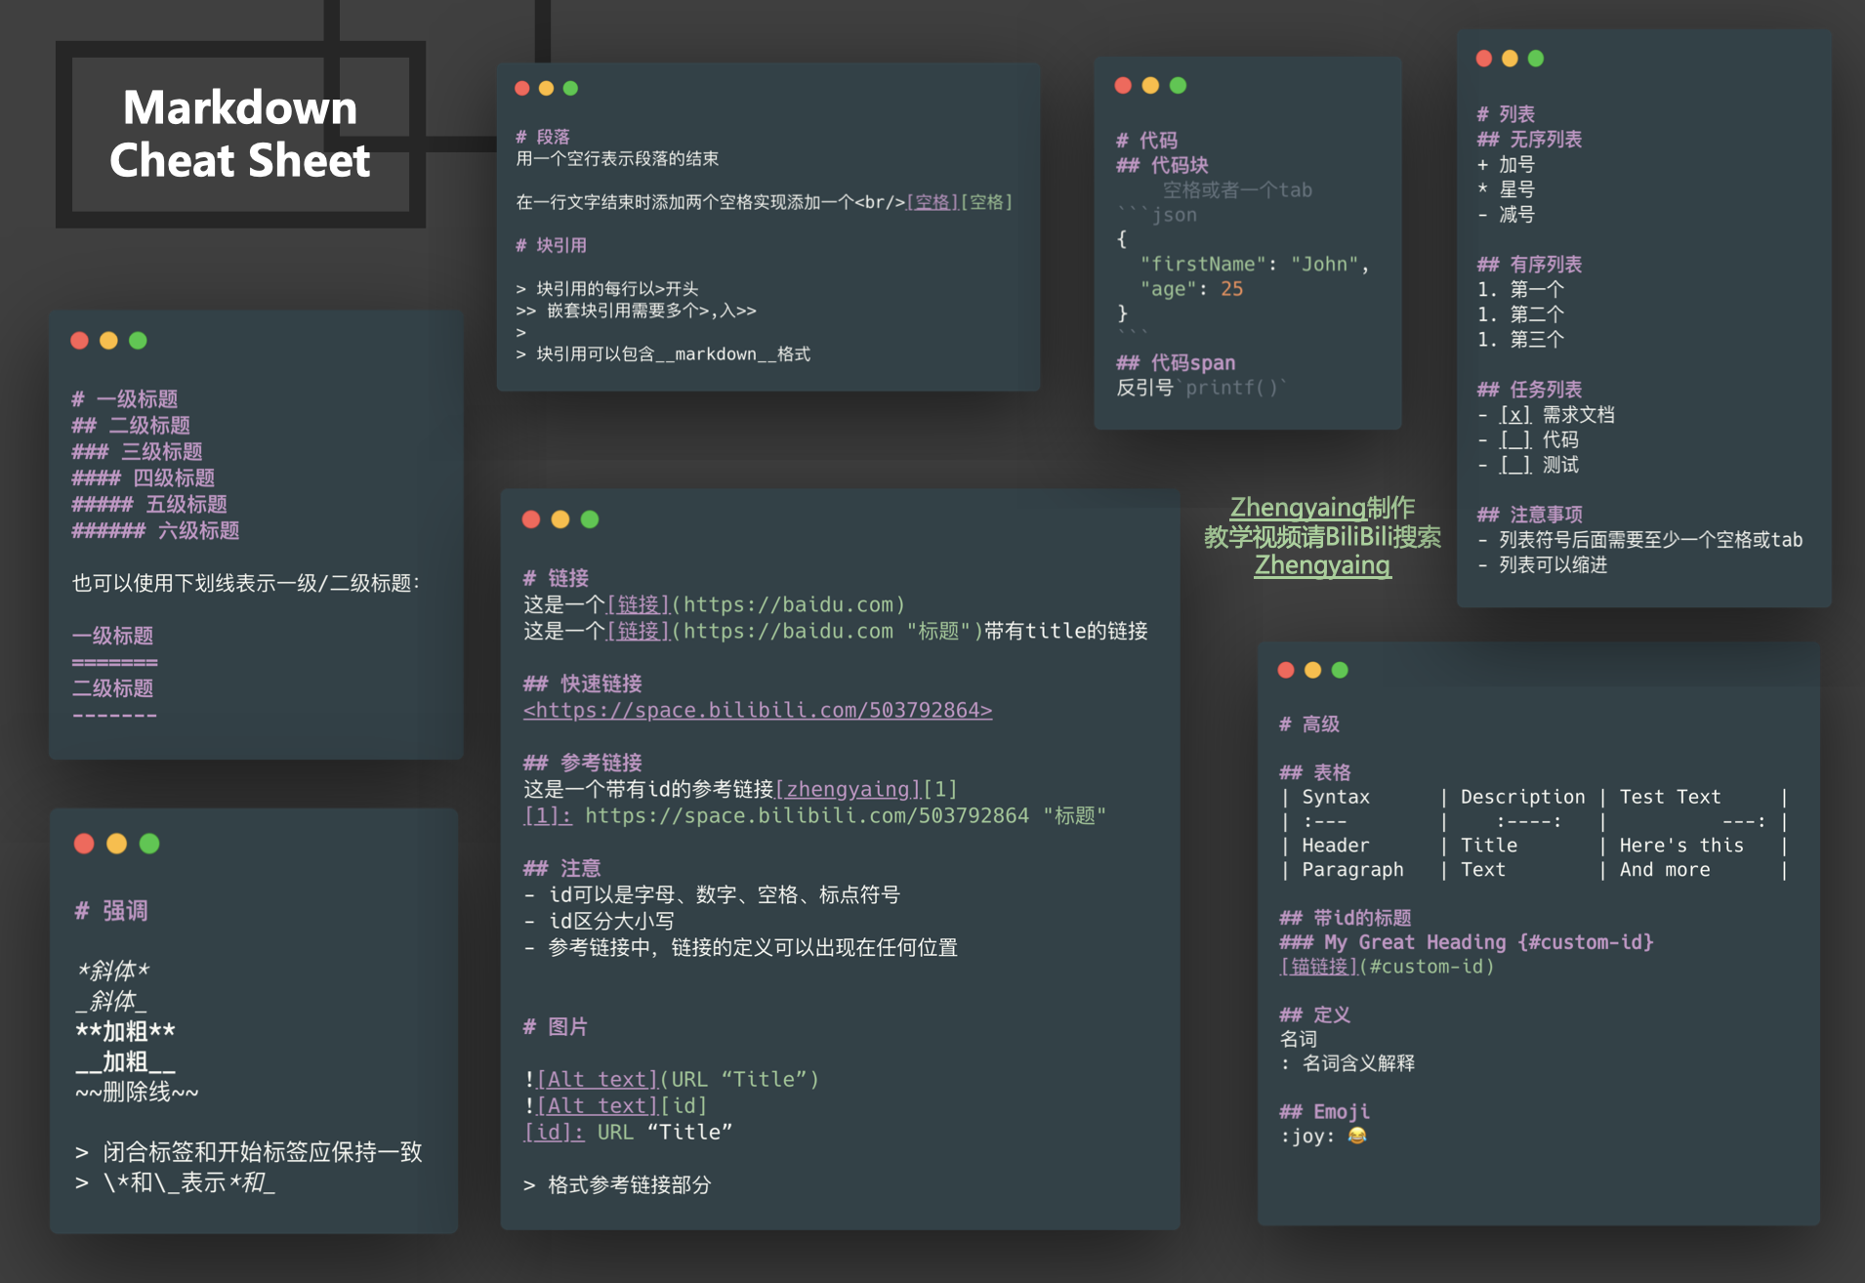This screenshot has width=1865, height=1283.
Task: Click the red dot in the 链接 card
Action: click(531, 519)
